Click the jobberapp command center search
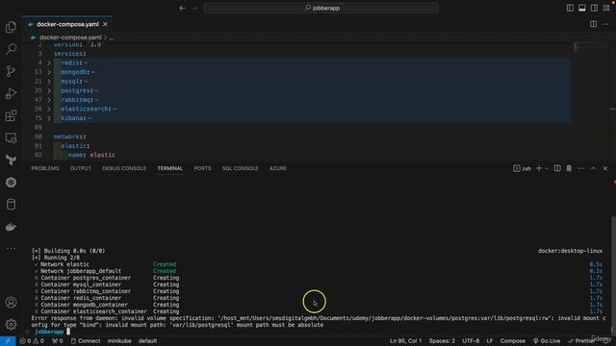Image resolution: width=616 pixels, height=346 pixels. [x=321, y=8]
